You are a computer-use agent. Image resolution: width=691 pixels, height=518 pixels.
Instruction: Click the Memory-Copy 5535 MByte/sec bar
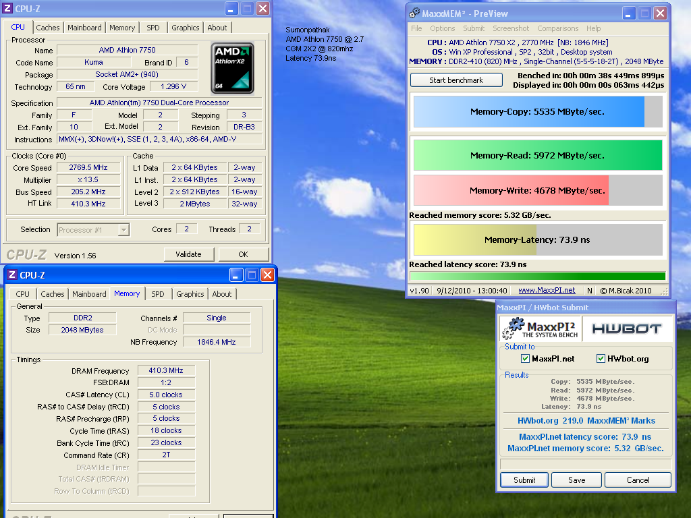click(538, 112)
